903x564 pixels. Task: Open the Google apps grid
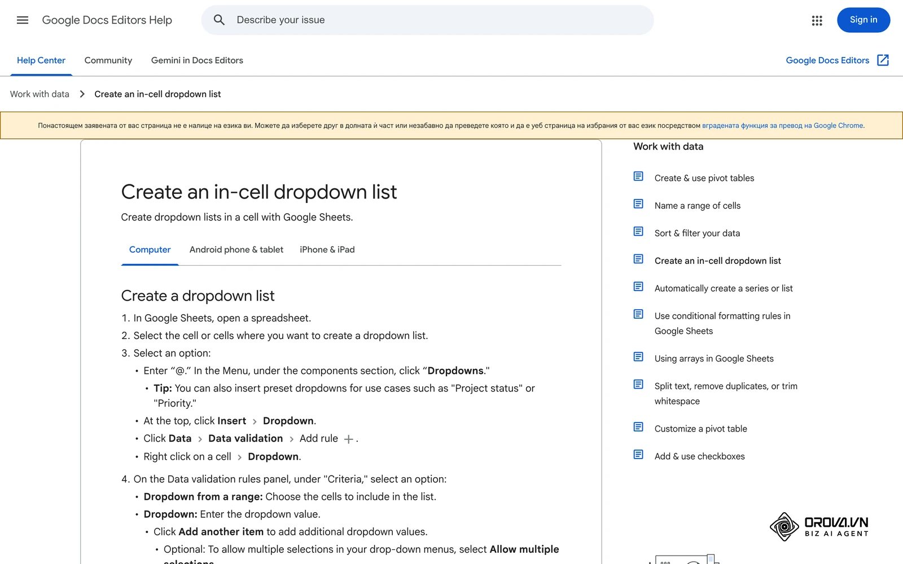(x=817, y=20)
